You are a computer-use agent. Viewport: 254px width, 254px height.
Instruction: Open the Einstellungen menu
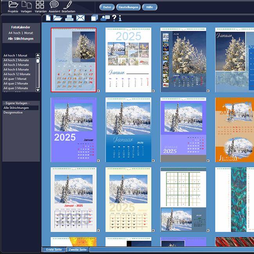point(128,7)
